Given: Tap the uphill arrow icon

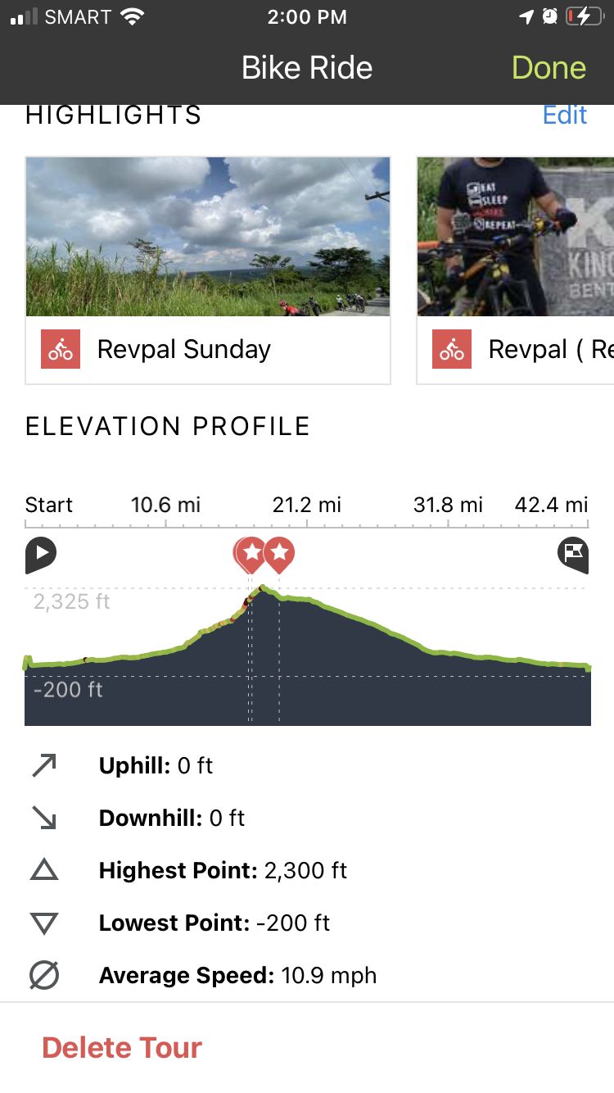Looking at the screenshot, I should click(44, 766).
